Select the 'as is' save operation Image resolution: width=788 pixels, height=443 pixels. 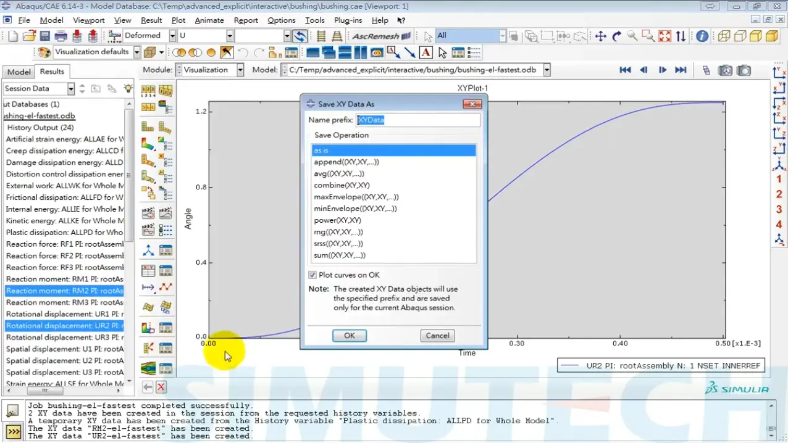394,151
